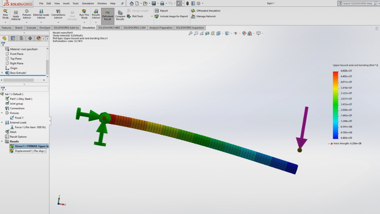The image size is (380, 214).
Task: Select Displacement1 result plot
Action: [x=28, y=151]
